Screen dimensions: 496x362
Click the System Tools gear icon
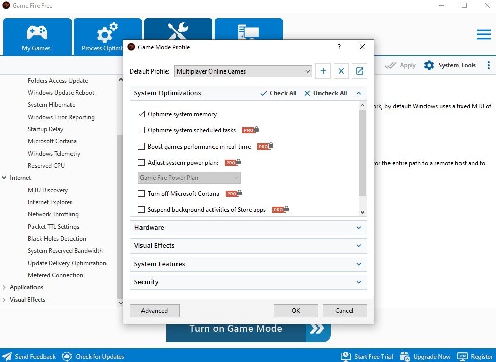(429, 65)
